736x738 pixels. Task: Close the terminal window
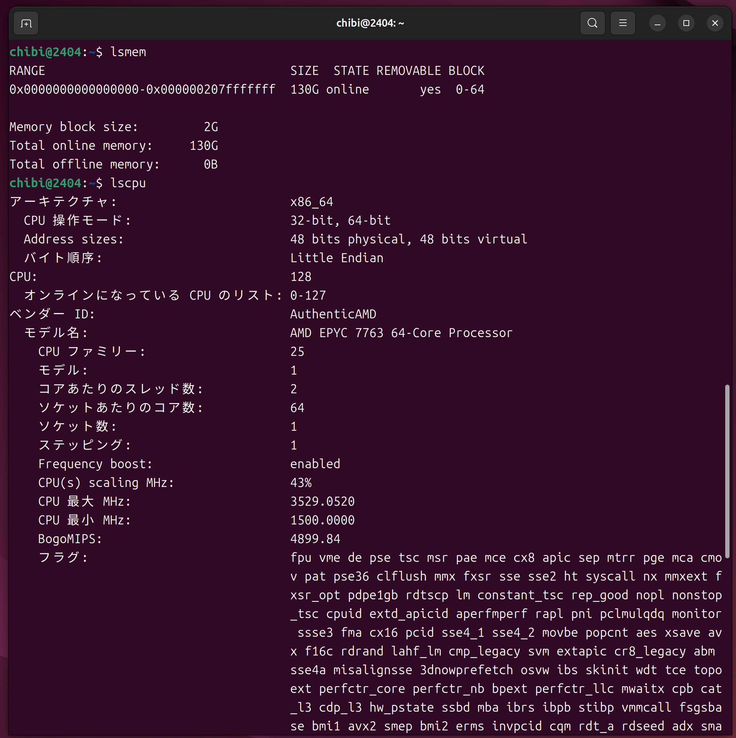coord(715,23)
